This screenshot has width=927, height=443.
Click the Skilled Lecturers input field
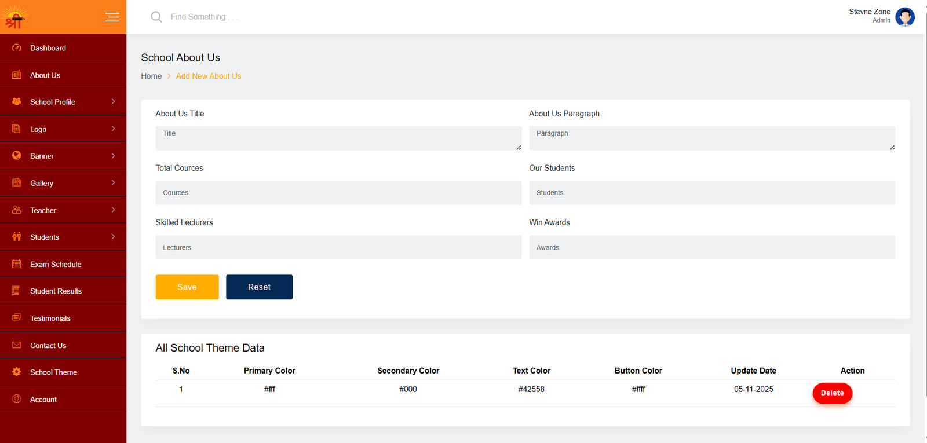(338, 247)
